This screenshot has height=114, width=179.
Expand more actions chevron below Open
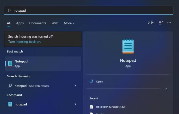tap(166, 89)
